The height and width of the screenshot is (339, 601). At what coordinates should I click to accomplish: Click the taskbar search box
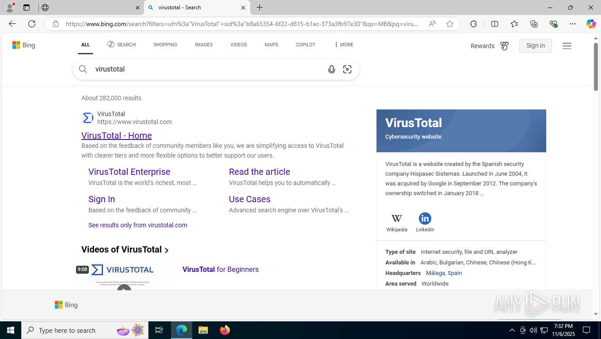(x=84, y=330)
